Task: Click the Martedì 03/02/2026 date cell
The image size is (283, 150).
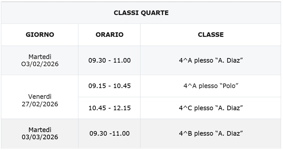Action: [x=40, y=60]
